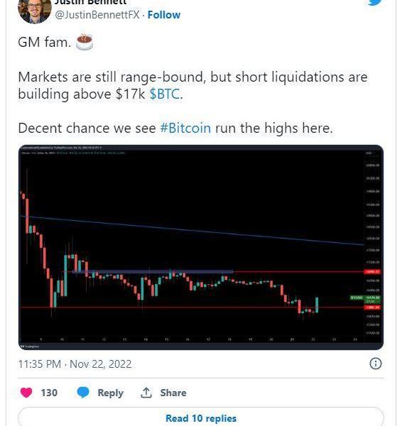Image resolution: width=402 pixels, height=426 pixels.
Task: Open the #Bitcoin hashtag link
Action: [185, 128]
